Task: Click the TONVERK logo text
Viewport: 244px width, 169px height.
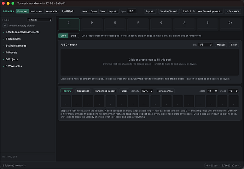Action: pyautogui.click(x=8, y=11)
